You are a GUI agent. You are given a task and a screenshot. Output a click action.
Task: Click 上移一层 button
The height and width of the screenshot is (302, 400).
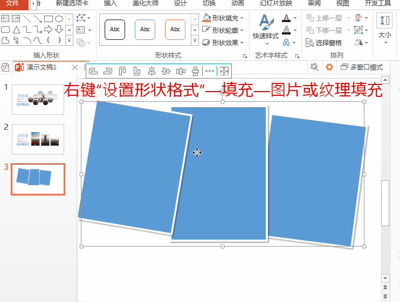[324, 18]
